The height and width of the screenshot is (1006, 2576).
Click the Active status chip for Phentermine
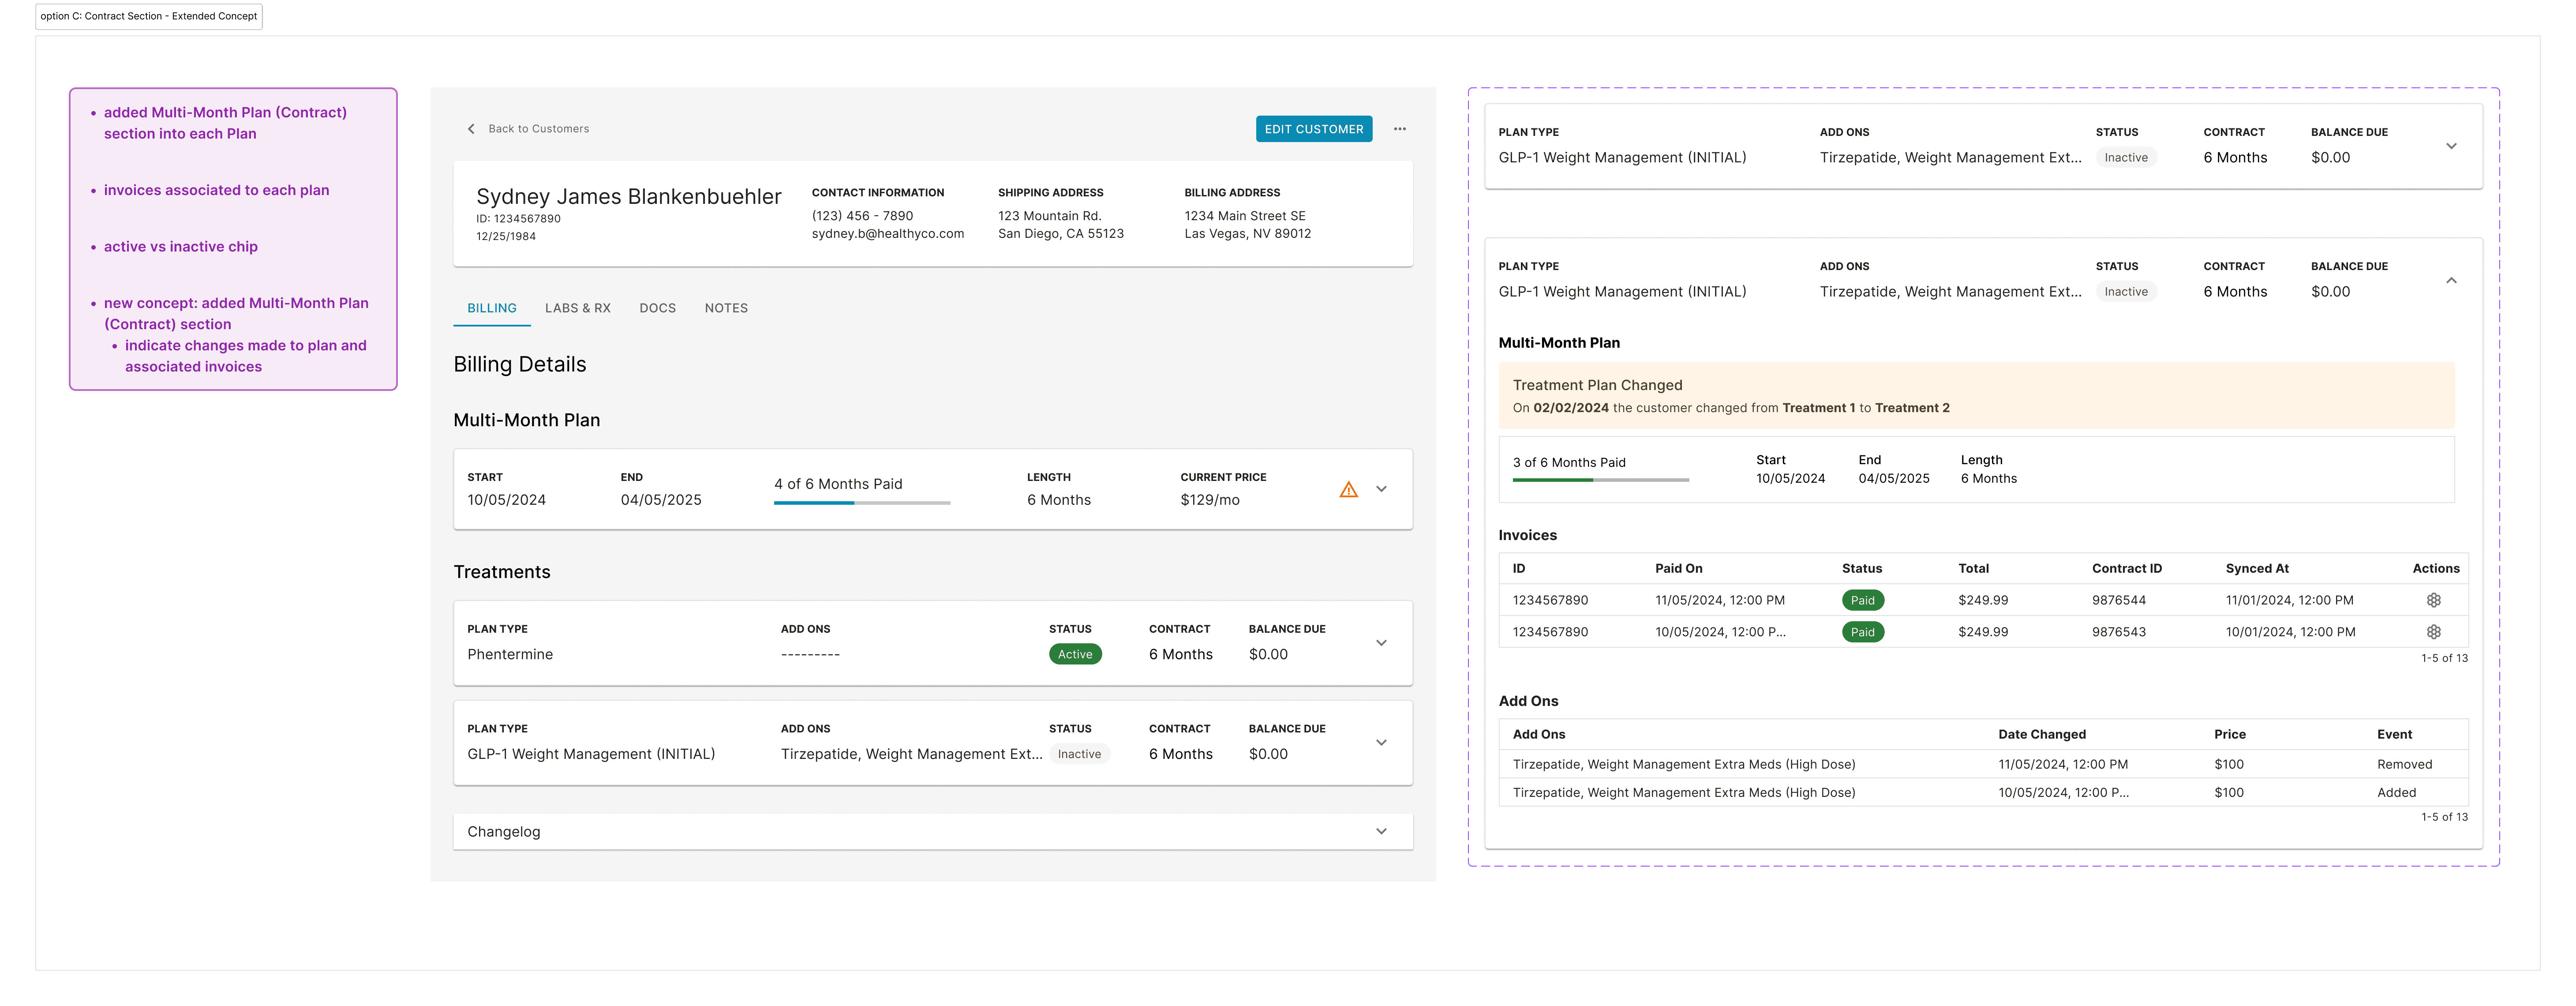tap(1075, 654)
